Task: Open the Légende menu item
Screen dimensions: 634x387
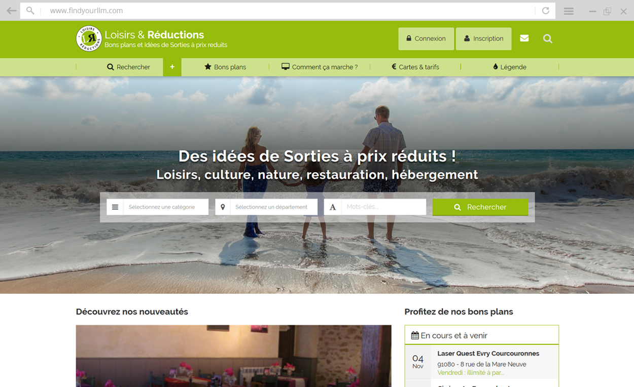Action: click(x=509, y=67)
